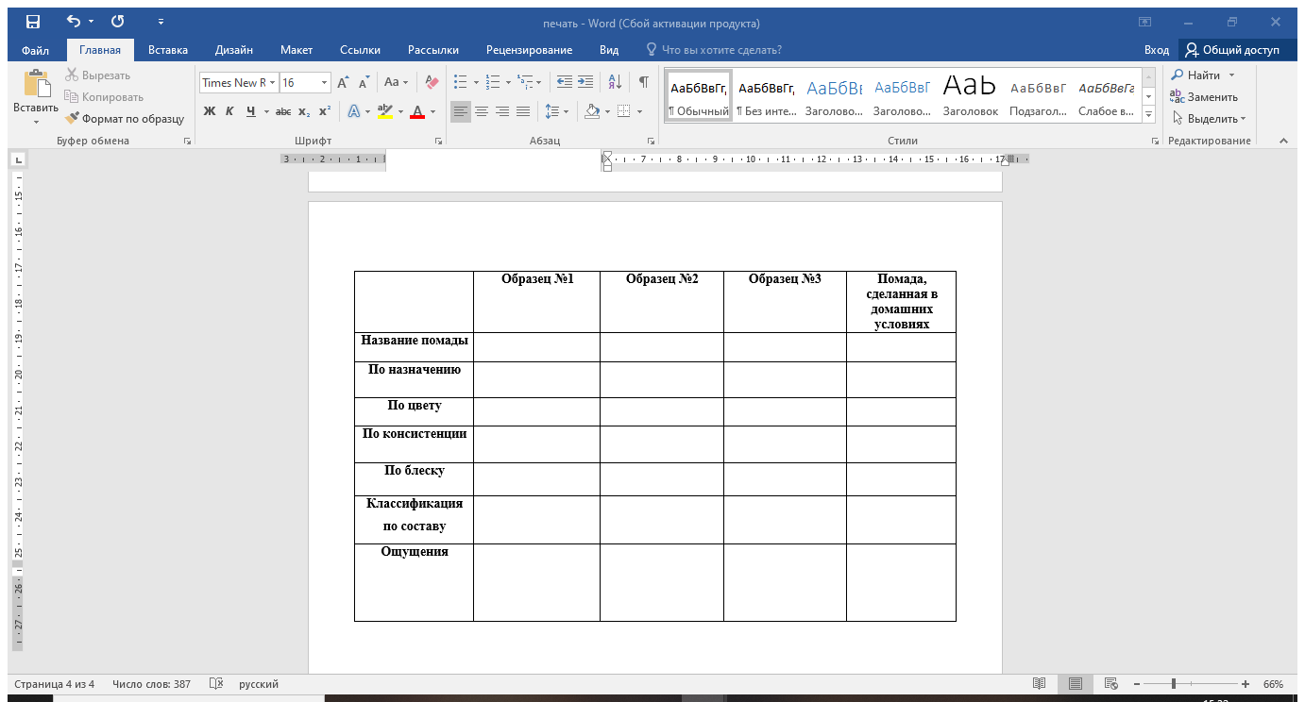The height and width of the screenshot is (702, 1305).
Task: Undo the last action
Action: (75, 23)
